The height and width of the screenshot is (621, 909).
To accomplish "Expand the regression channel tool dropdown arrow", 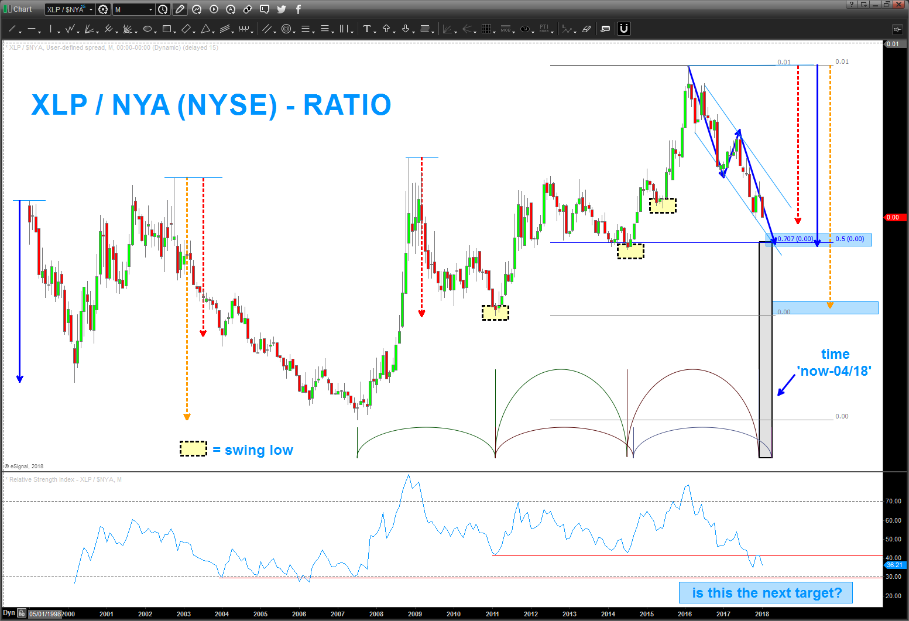I will [x=232, y=32].
